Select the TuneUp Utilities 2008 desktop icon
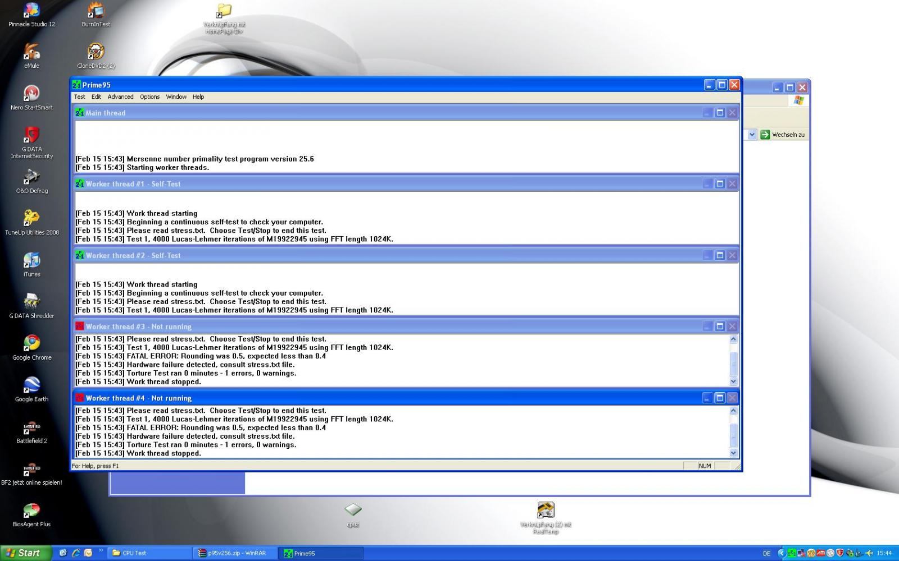899x561 pixels. [31, 223]
